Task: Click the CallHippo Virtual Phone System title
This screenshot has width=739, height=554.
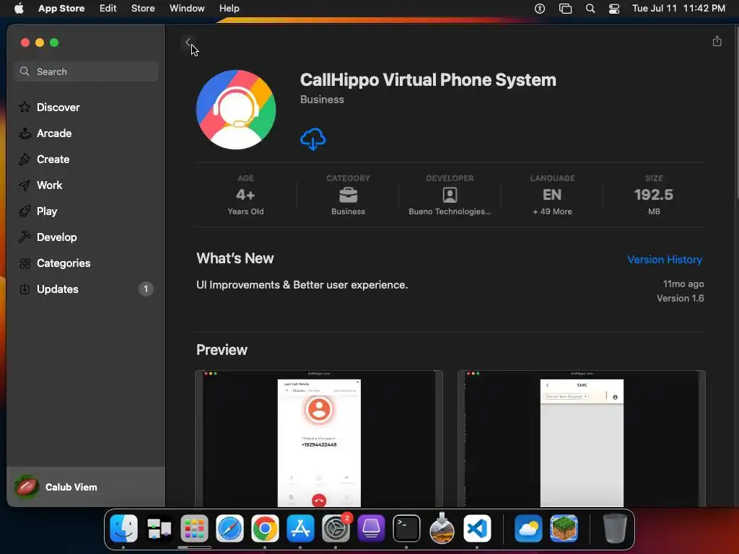Action: click(428, 79)
